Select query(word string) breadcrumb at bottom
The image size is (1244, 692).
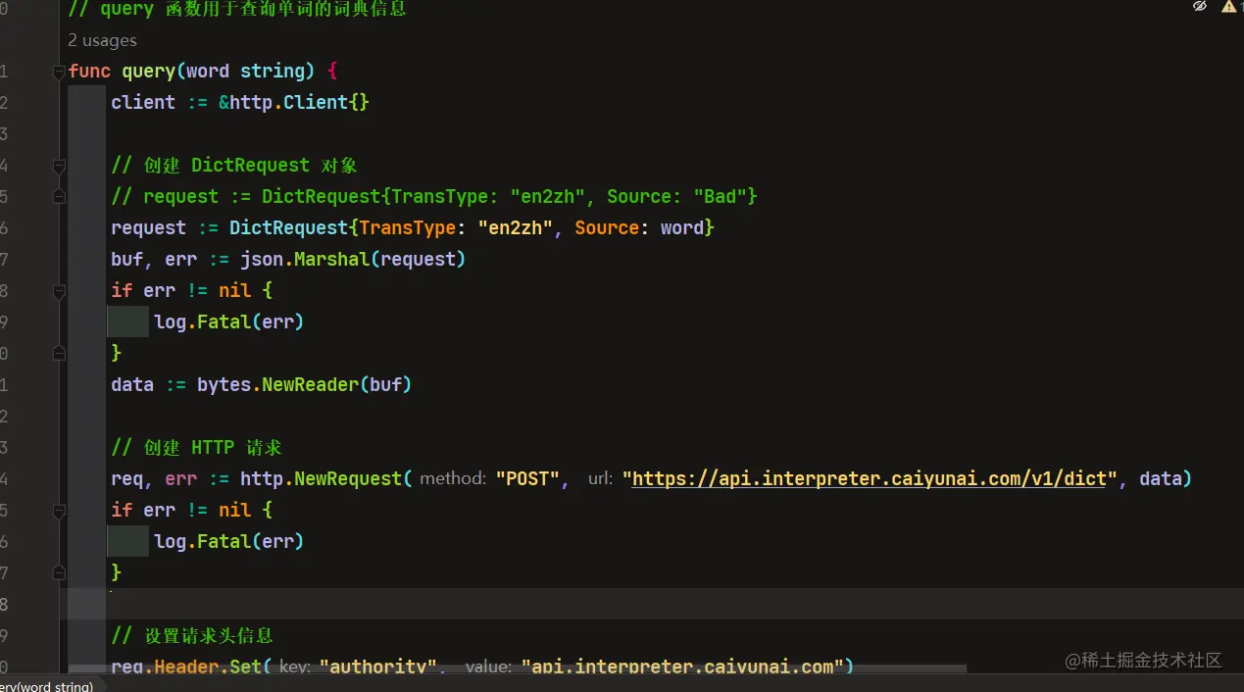(x=47, y=685)
